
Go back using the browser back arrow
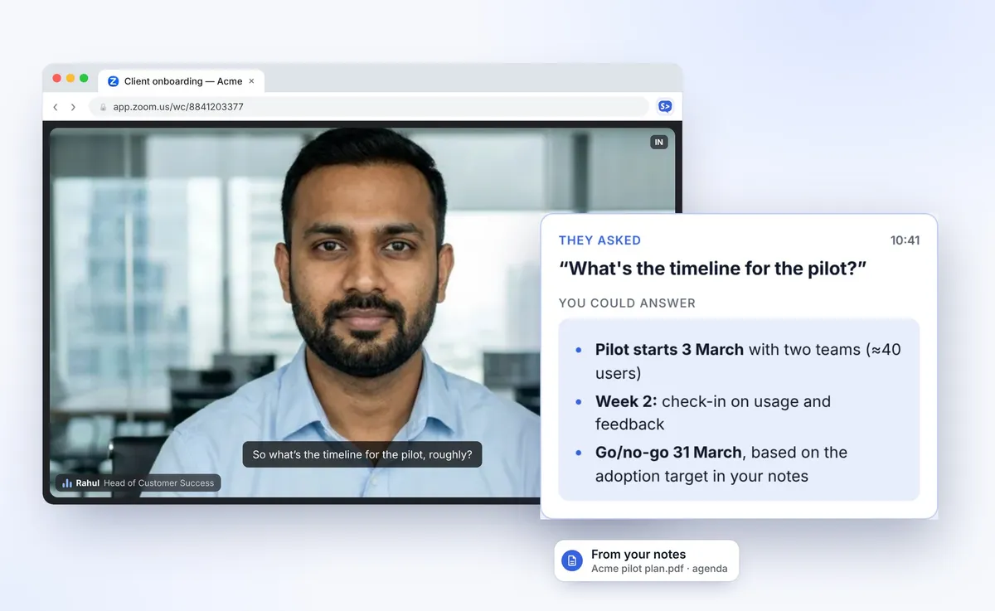pyautogui.click(x=56, y=107)
